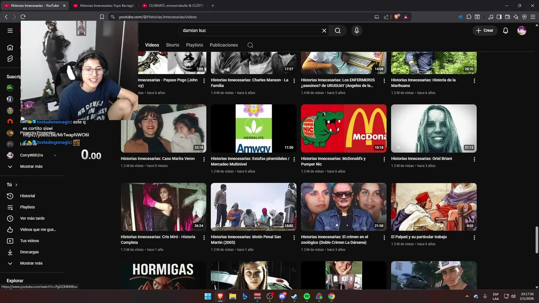Open Brave Rewards triangle icon

click(406, 17)
